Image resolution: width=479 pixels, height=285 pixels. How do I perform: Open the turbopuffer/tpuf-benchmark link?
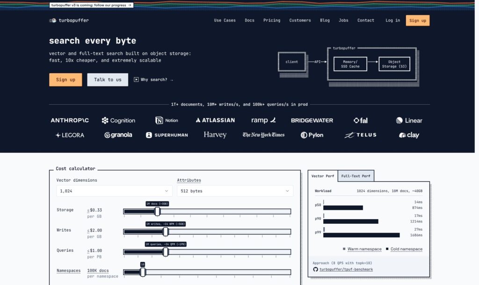(346, 270)
